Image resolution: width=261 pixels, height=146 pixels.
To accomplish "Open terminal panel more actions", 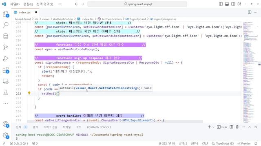I will point(243,127).
